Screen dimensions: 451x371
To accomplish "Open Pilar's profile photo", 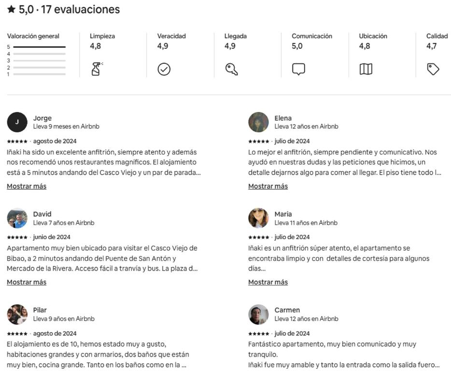I will [x=17, y=314].
